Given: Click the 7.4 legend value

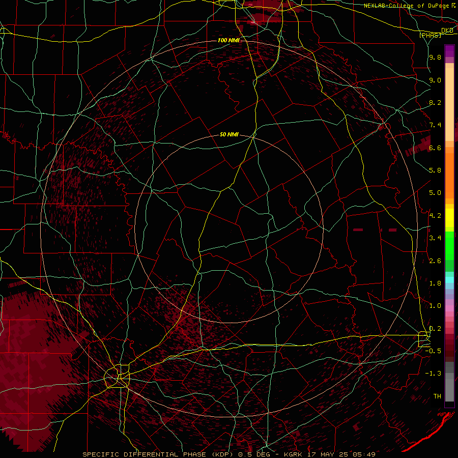Looking at the screenshot, I should pos(435,125).
